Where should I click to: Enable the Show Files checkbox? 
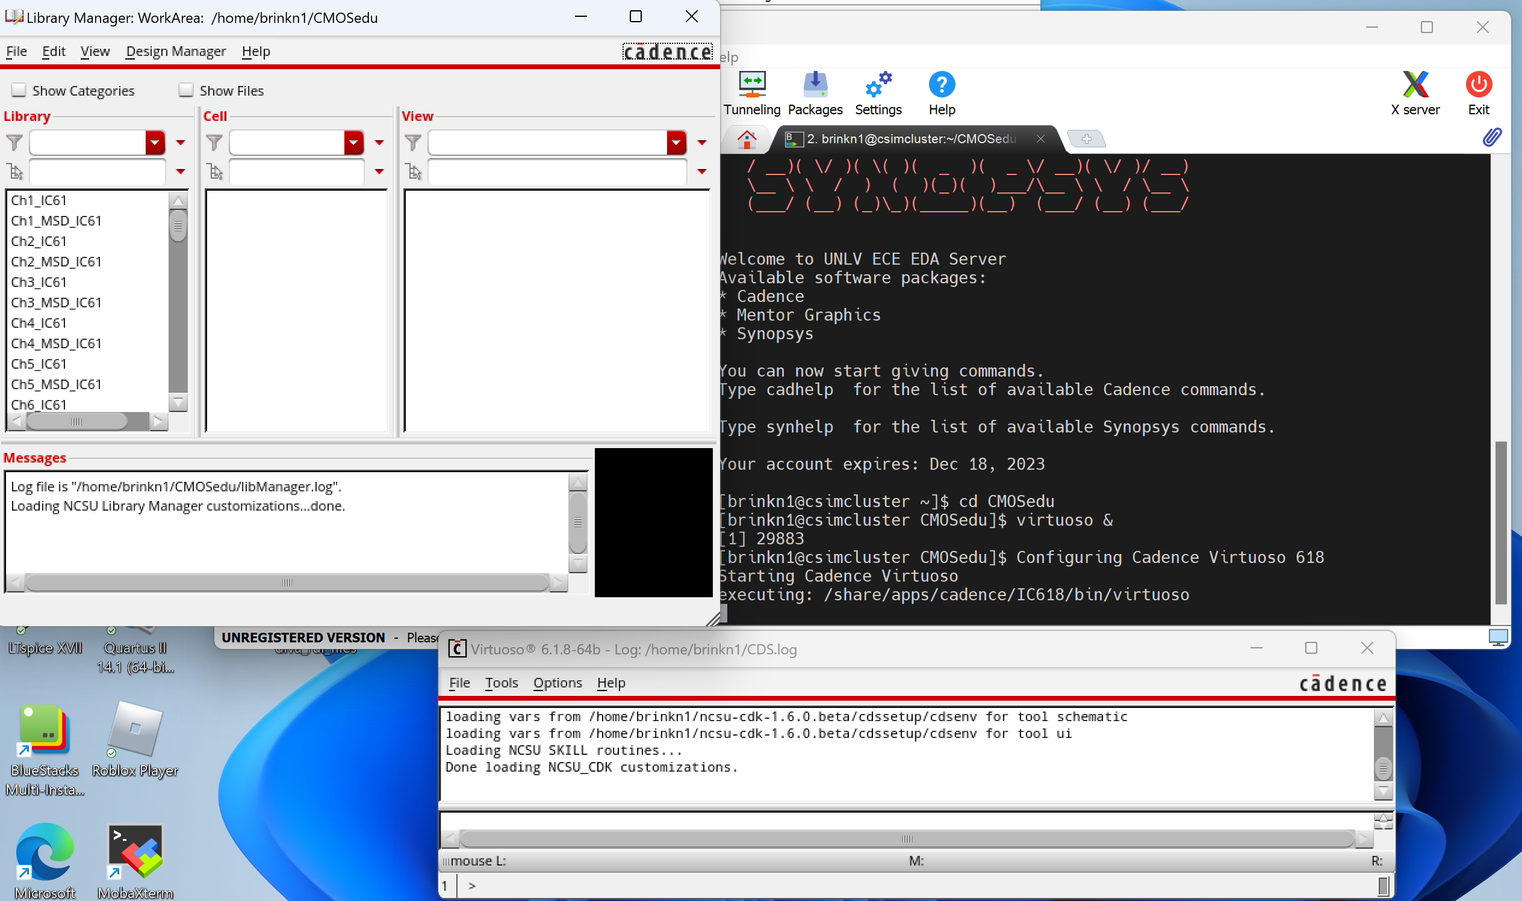coord(186,90)
